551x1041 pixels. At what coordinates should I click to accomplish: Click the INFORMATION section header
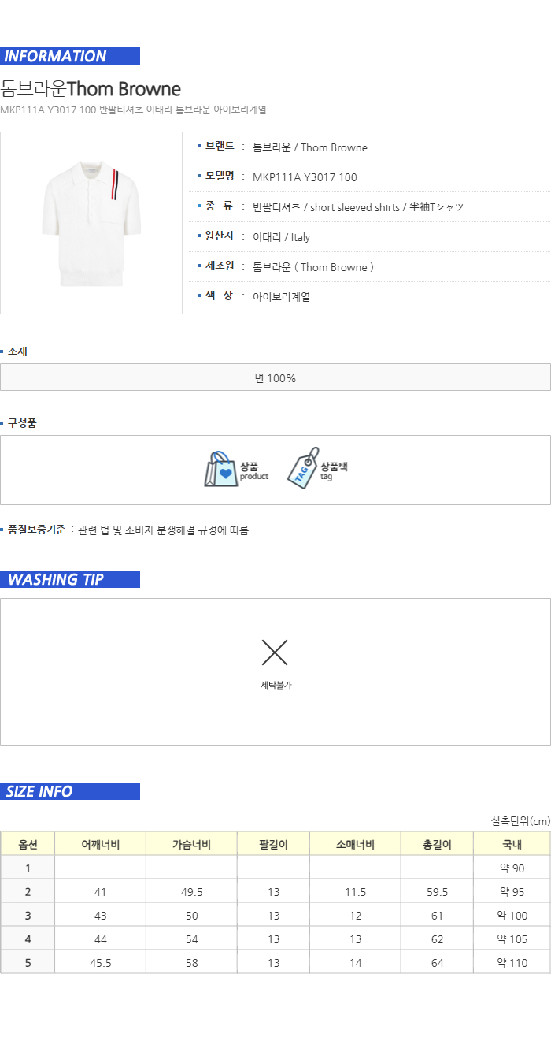click(70, 56)
